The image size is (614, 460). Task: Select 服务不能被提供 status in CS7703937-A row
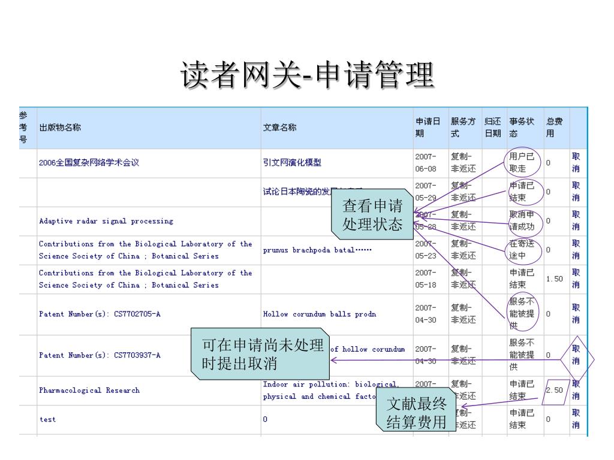522,355
